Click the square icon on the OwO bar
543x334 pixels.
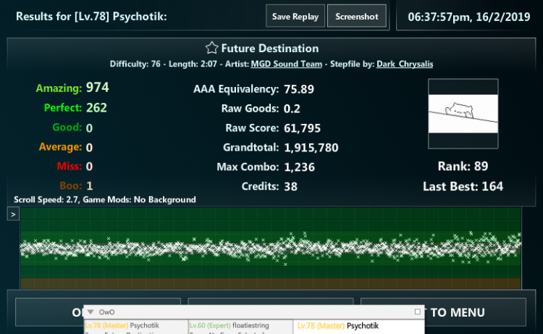coord(418,312)
